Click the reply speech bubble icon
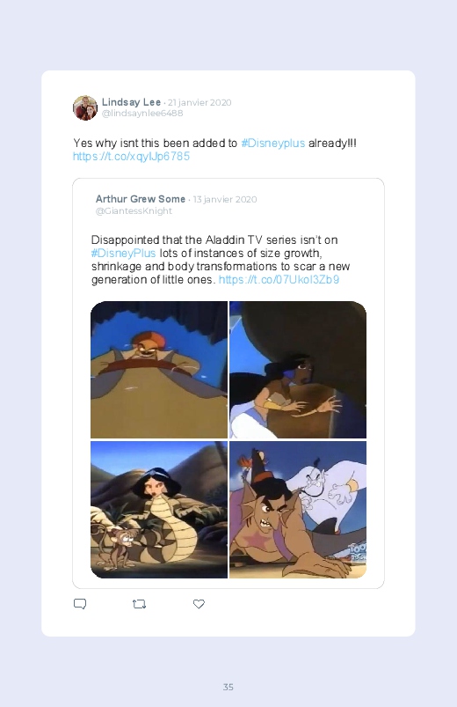Image resolution: width=457 pixels, height=707 pixels. [x=80, y=604]
